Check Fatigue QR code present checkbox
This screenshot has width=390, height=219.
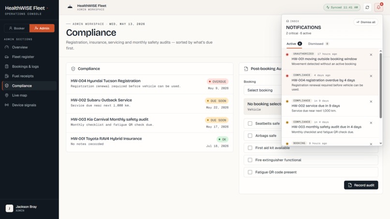250,172
